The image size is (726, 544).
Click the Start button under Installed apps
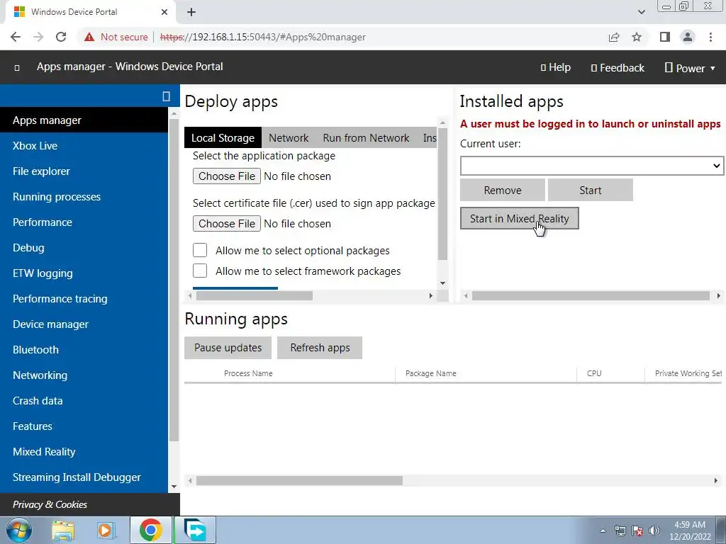tap(591, 190)
